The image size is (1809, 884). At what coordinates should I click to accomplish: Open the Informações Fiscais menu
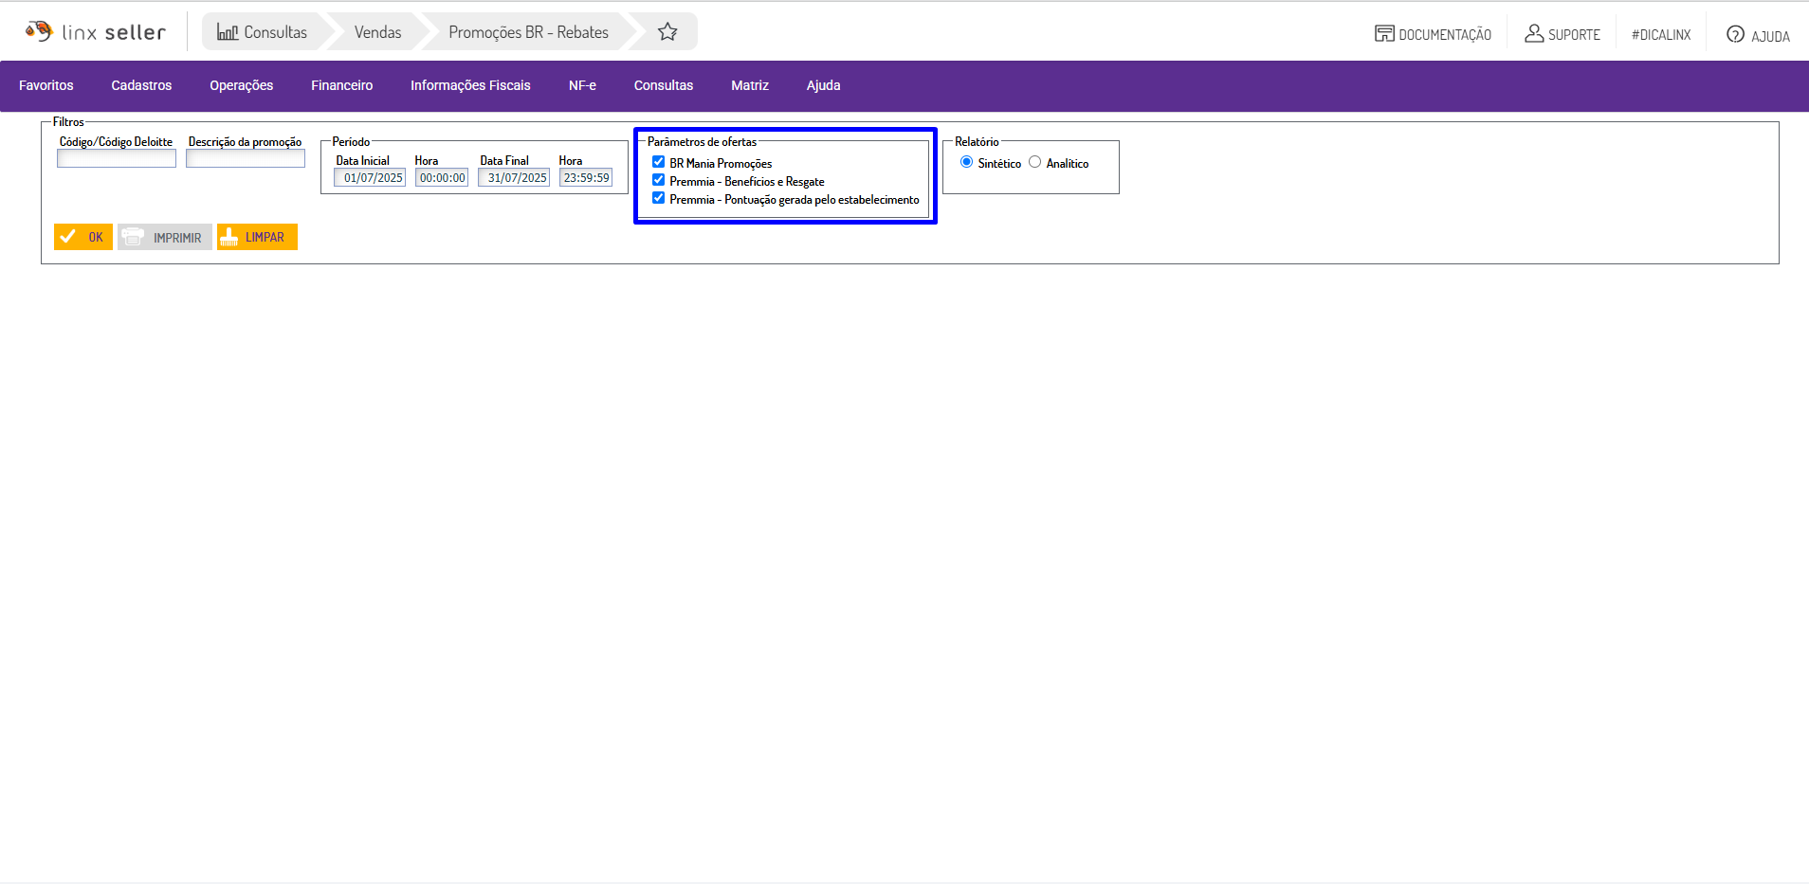coord(470,85)
